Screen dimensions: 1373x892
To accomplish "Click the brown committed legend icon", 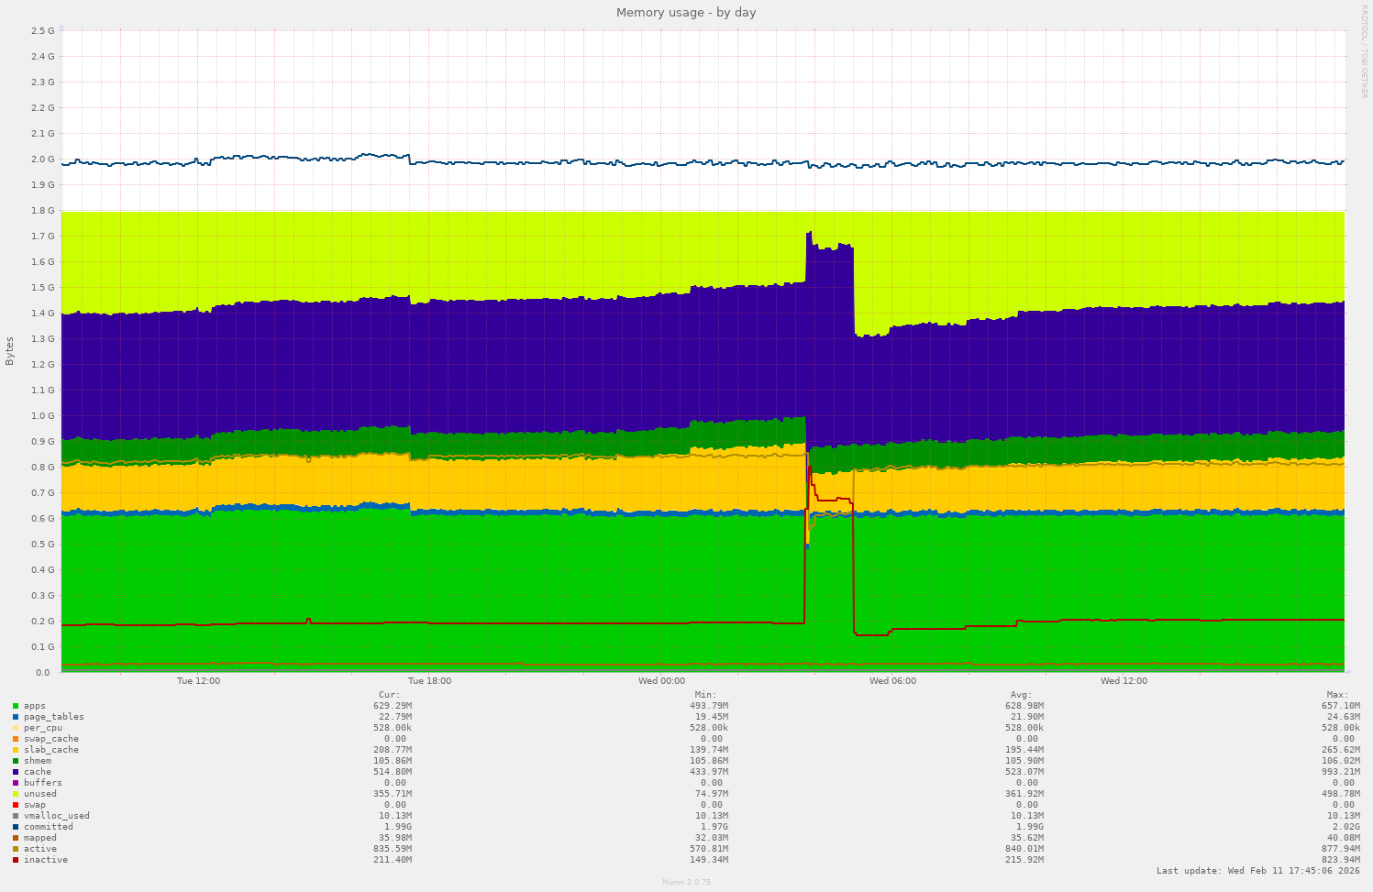I will click(x=15, y=826).
